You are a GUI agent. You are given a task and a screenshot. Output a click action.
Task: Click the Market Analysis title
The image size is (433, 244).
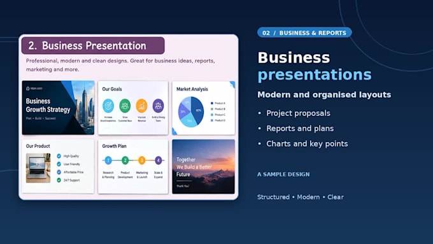tap(192, 89)
